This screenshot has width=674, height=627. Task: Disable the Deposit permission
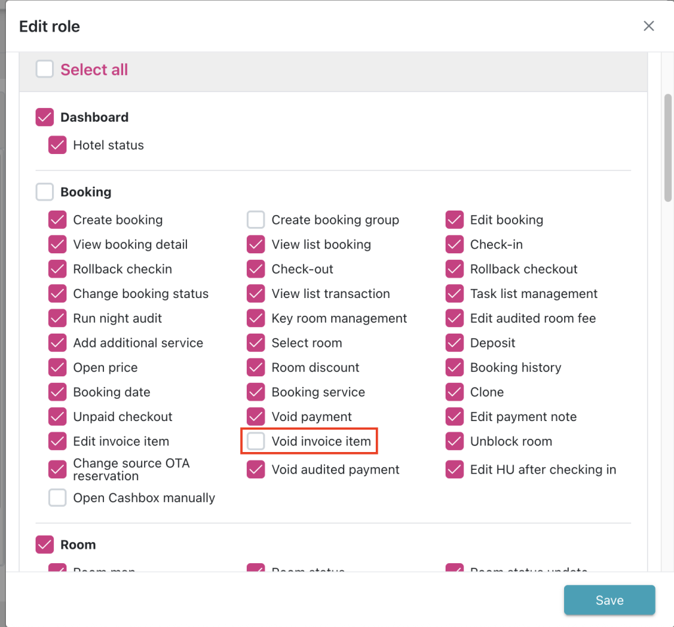coord(455,343)
